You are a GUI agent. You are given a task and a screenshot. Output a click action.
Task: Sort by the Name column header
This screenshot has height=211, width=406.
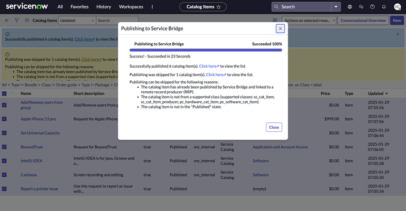pos(26,93)
